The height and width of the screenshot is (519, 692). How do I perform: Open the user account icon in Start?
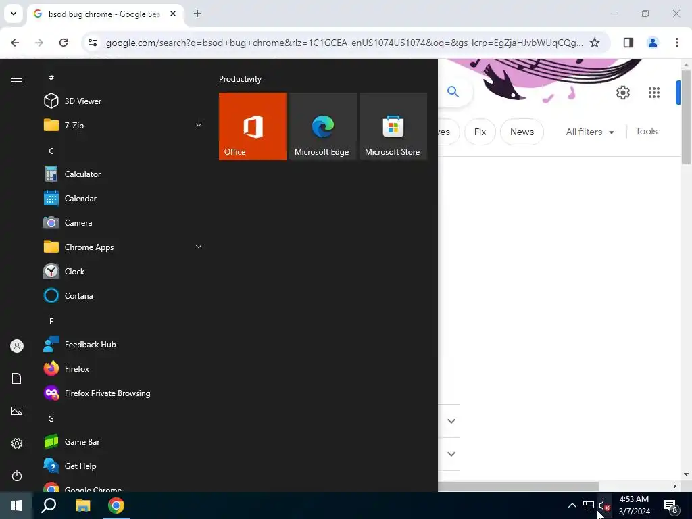(x=17, y=346)
